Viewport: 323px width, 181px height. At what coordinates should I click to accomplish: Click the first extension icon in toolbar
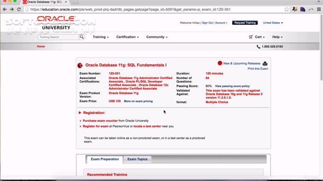(x=295, y=10)
